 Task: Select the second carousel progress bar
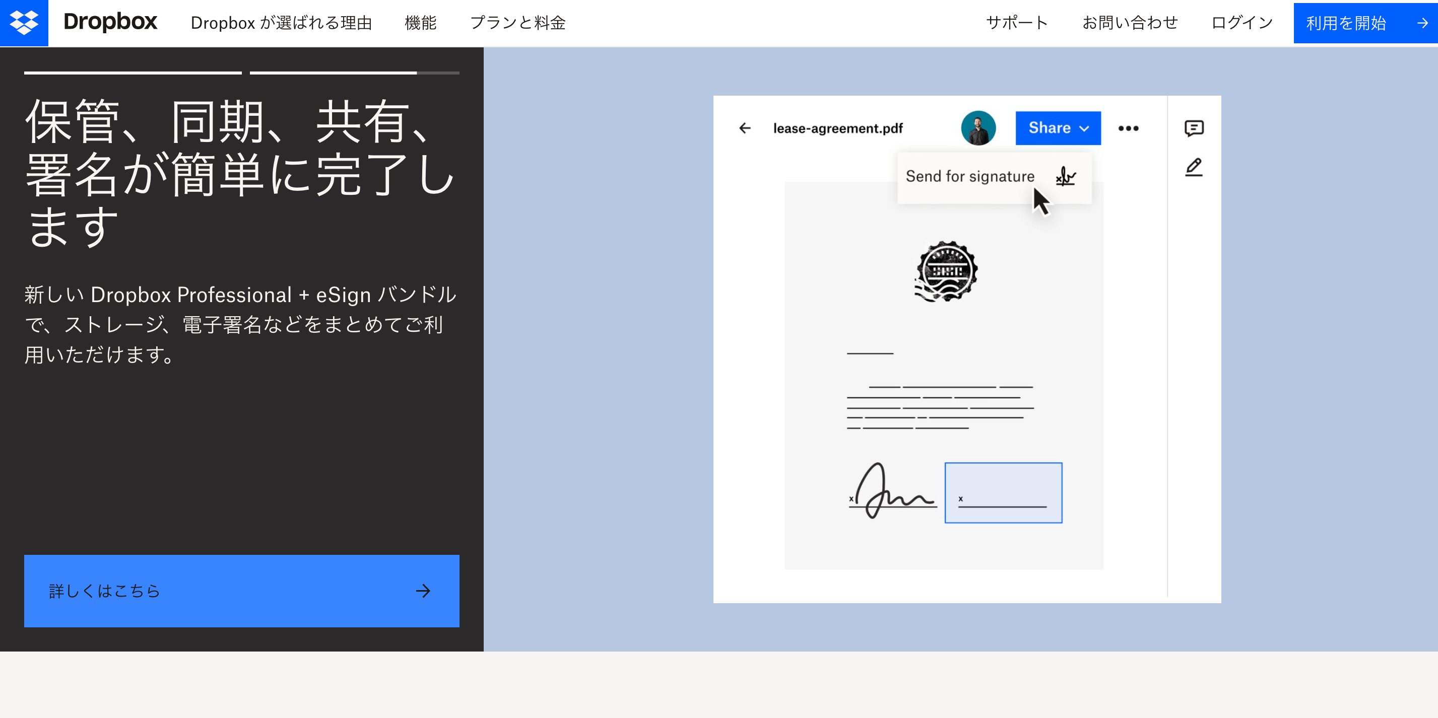pyautogui.click(x=354, y=73)
